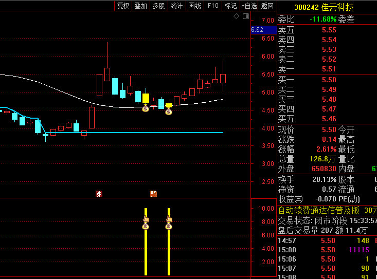Click right money bag in indicator pane
This screenshot has width=377, height=279.
169,226
